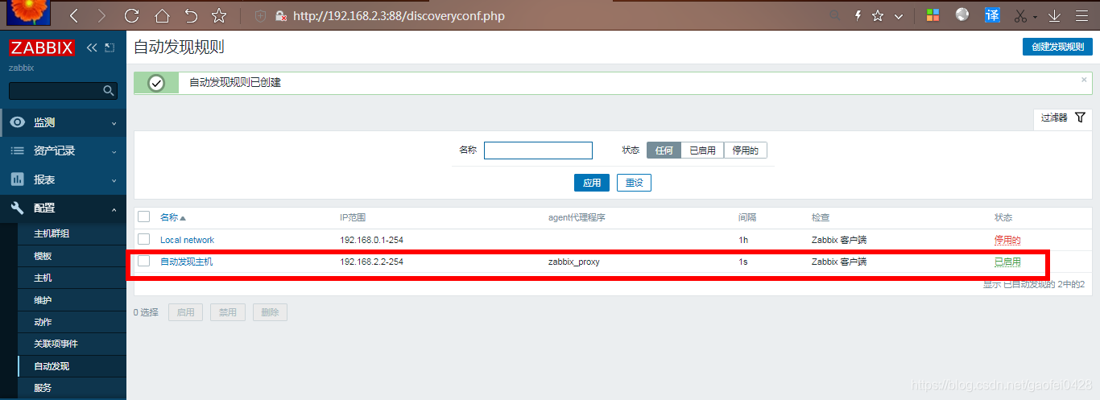
Task: Select the 任何 status filter option
Action: (664, 151)
